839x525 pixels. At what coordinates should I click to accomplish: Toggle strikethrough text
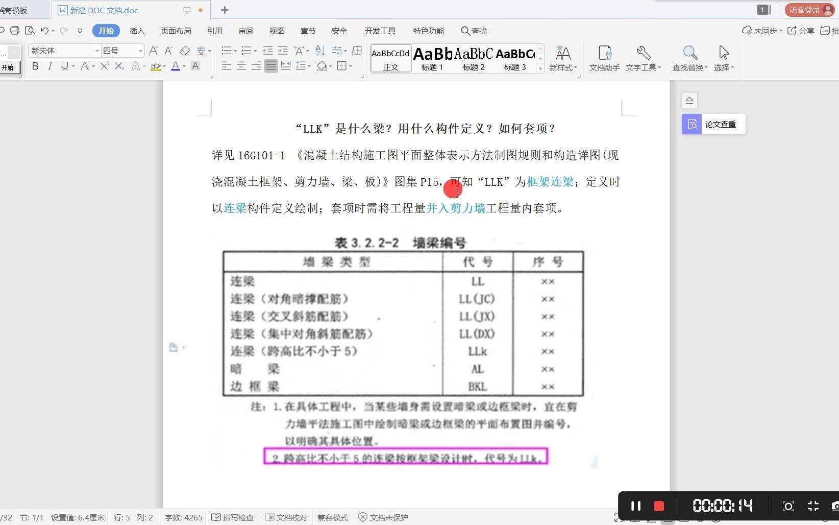click(85, 66)
